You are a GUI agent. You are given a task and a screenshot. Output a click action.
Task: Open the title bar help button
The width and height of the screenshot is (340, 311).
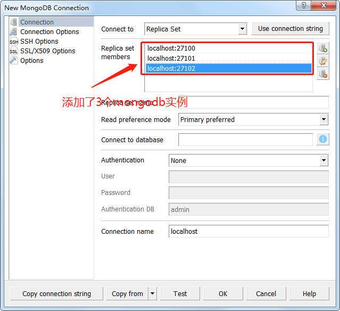304,5
